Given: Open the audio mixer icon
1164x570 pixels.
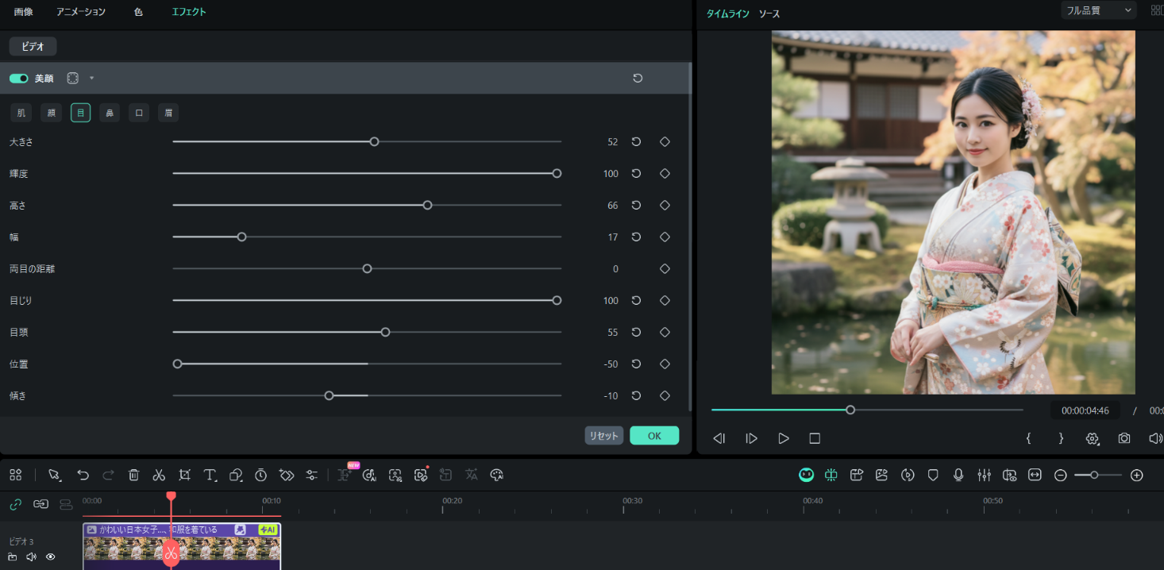Looking at the screenshot, I should (x=984, y=475).
